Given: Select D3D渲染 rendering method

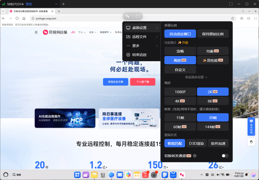Looking at the screenshot, I should click(x=197, y=143).
